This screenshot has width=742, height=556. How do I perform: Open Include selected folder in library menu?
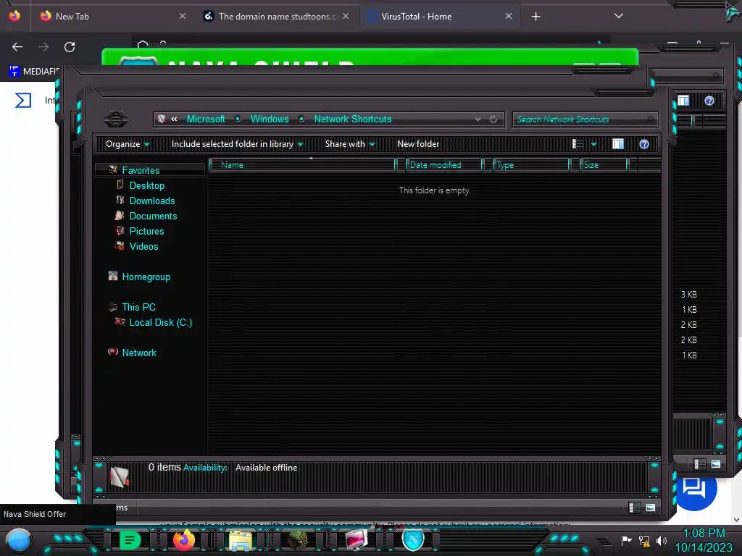click(x=238, y=144)
